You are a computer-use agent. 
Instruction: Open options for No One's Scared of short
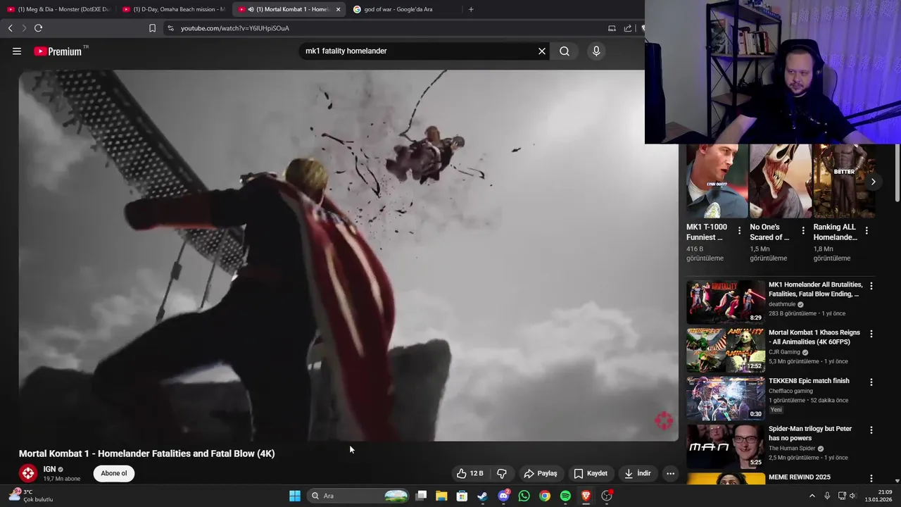coord(803,231)
